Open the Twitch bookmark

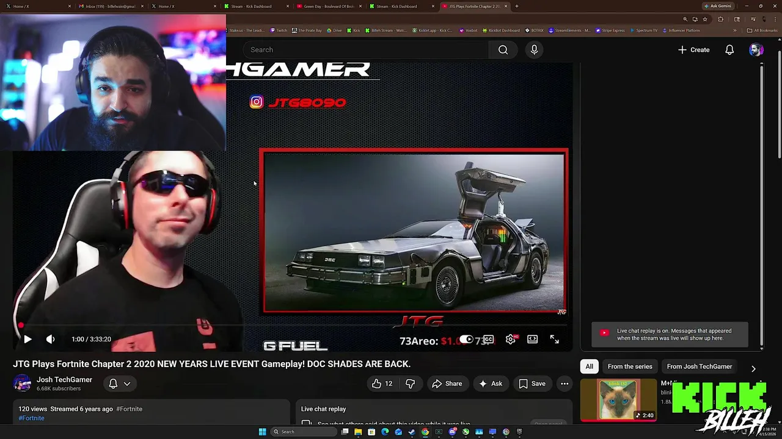click(x=279, y=30)
